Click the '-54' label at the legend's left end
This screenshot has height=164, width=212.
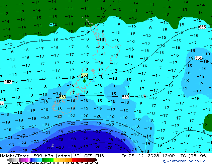[x=11, y=163]
